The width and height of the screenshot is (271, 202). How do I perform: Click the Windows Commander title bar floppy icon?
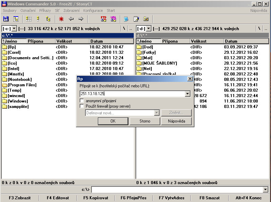point(4,4)
